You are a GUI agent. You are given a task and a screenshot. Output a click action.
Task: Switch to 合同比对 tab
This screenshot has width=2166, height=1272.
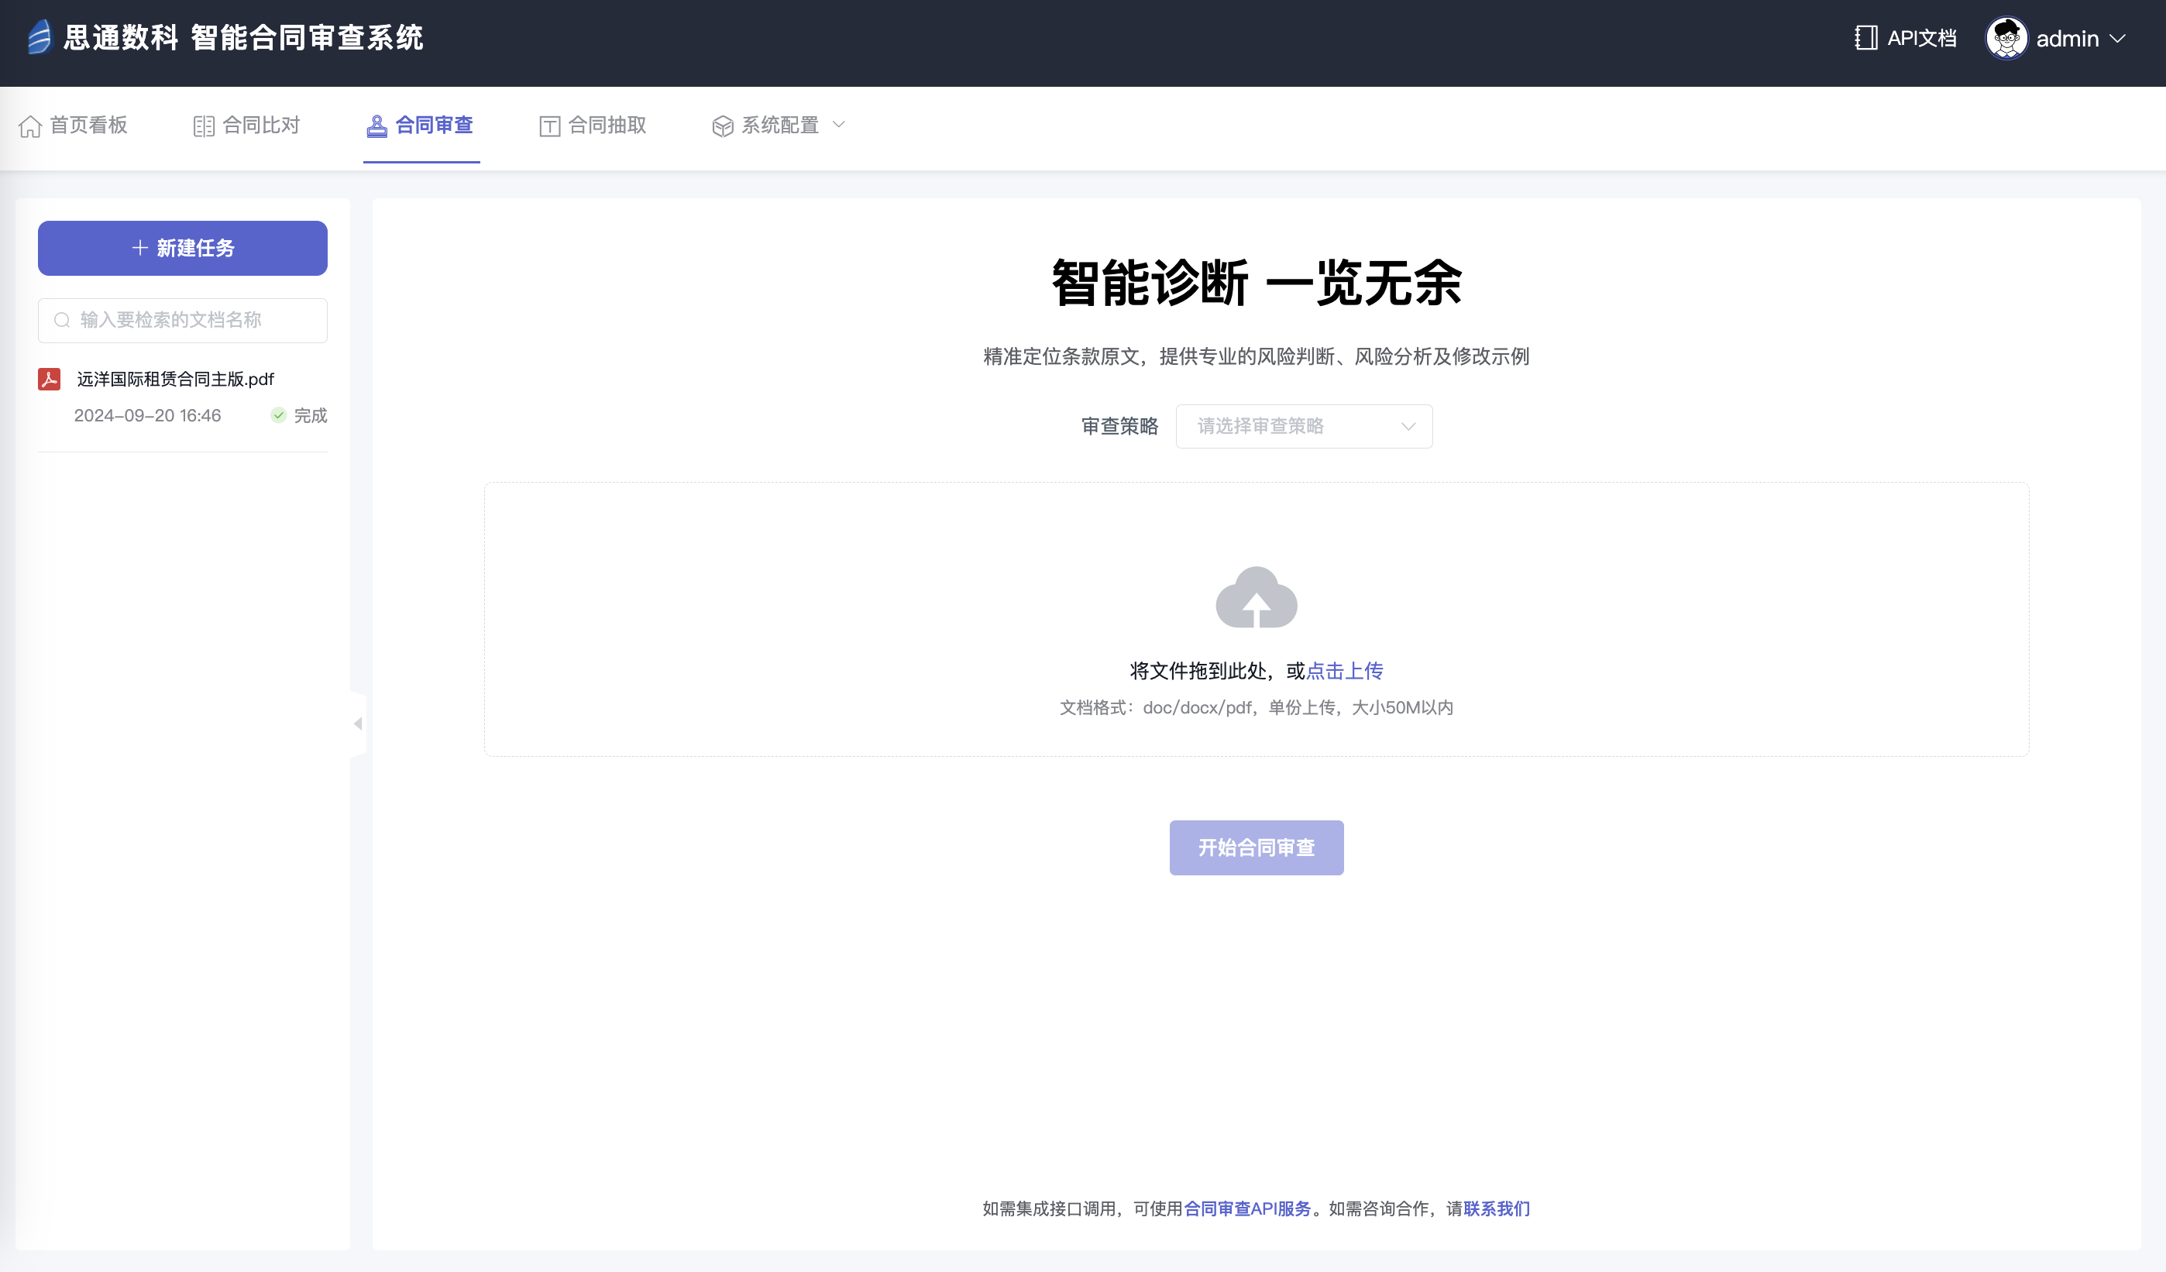(x=246, y=125)
